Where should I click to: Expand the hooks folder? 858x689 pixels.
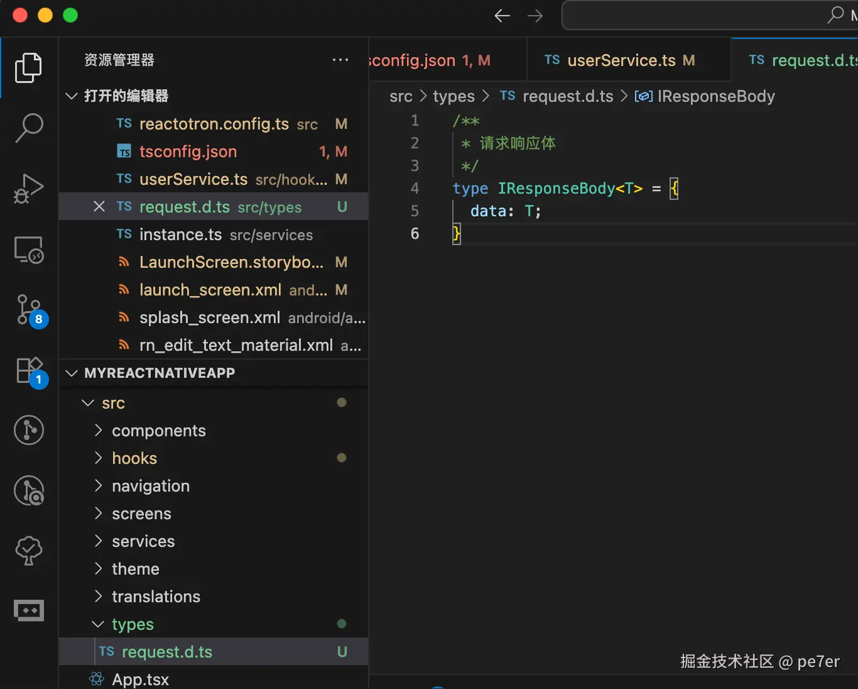[98, 458]
